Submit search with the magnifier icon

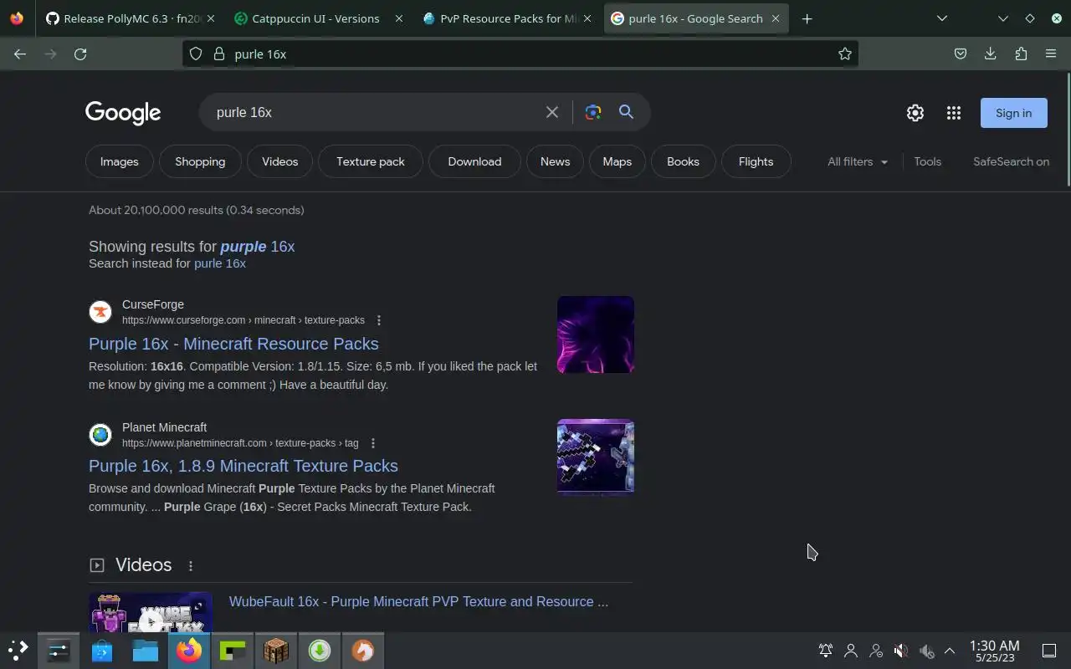click(626, 112)
